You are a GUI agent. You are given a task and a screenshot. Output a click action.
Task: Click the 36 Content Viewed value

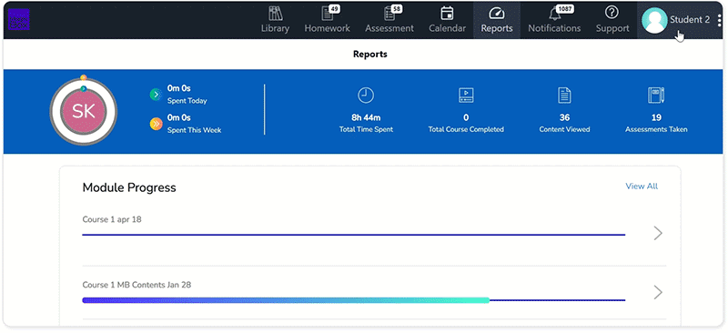pos(564,118)
